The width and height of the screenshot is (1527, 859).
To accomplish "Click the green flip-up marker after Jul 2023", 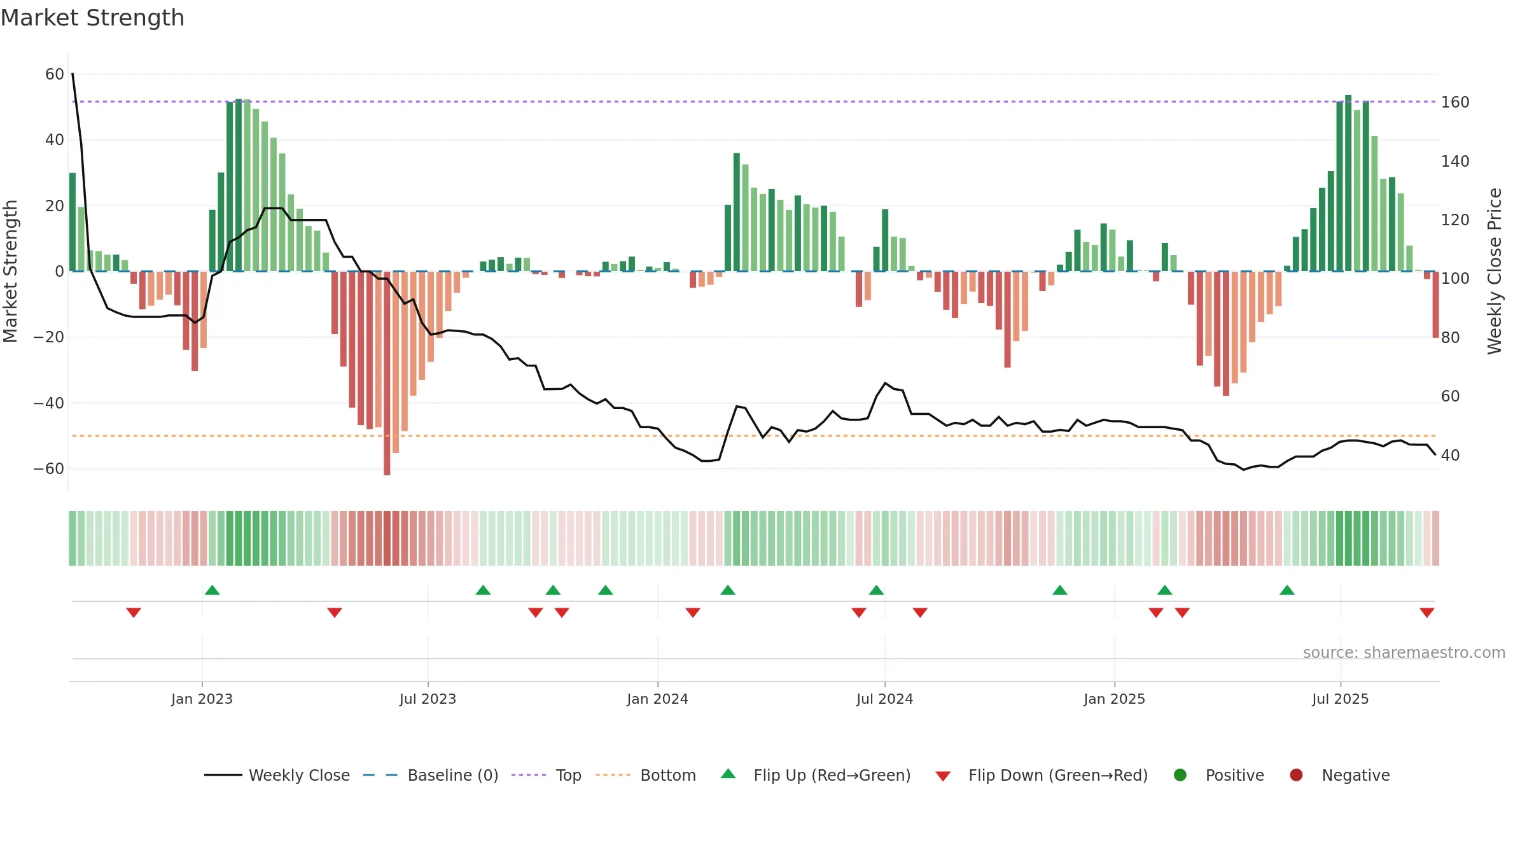I will [x=484, y=590].
